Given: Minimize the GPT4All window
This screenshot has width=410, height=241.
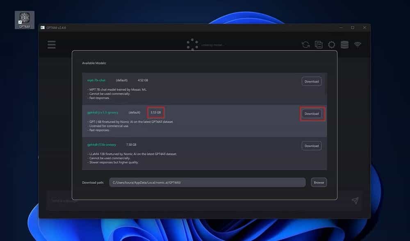Looking at the screenshot, I should [340, 28].
